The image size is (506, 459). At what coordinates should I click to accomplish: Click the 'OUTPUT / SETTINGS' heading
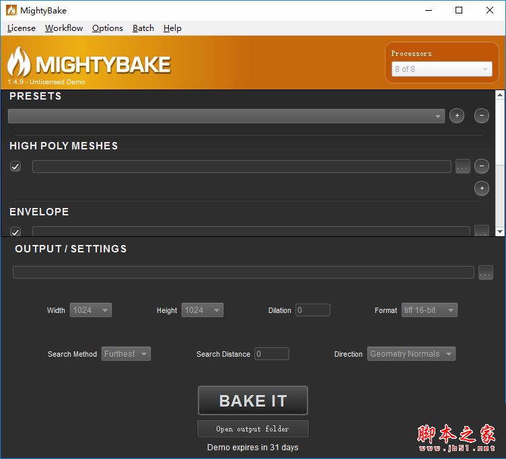71,249
